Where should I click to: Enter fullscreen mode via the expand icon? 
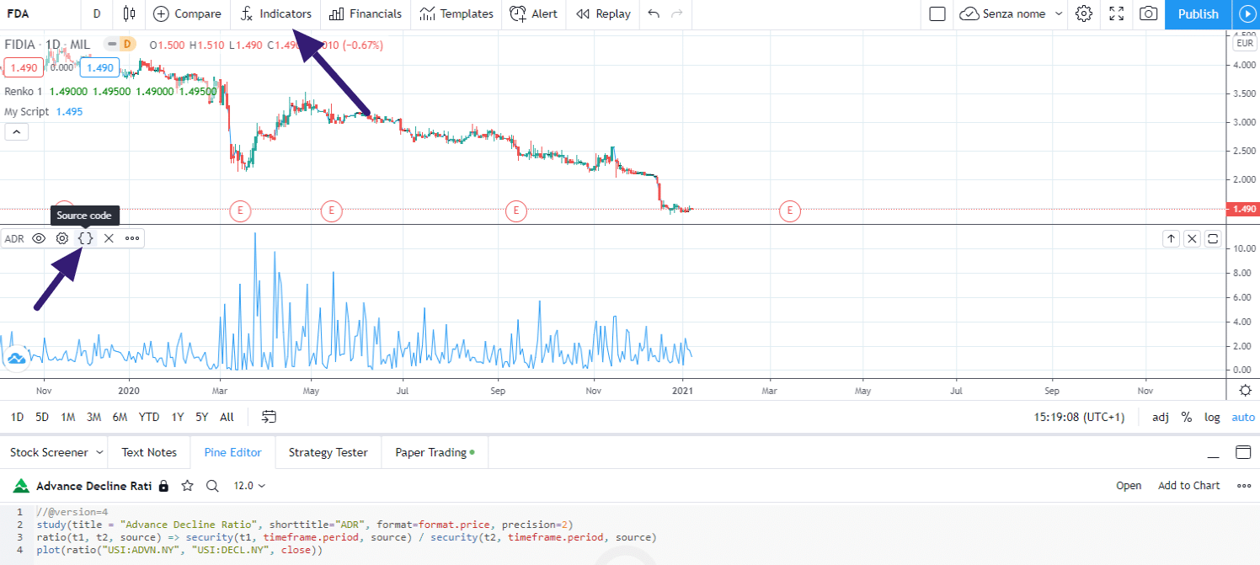[x=1116, y=13]
